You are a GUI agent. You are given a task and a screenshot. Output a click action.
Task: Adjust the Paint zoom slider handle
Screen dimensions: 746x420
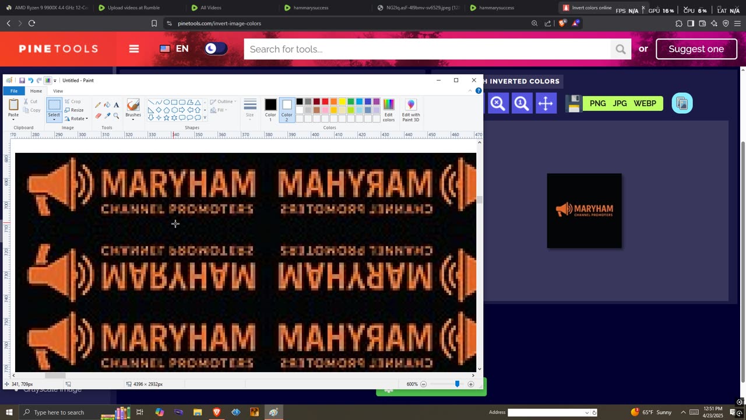point(457,384)
